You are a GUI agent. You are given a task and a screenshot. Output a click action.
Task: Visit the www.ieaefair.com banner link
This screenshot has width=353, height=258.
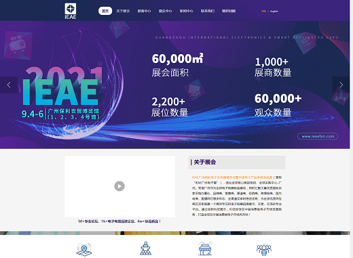(x=318, y=136)
